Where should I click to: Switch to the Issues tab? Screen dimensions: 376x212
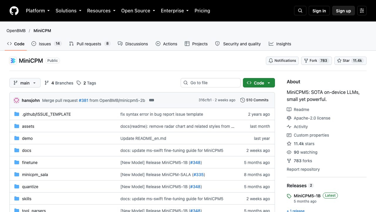coord(46,44)
